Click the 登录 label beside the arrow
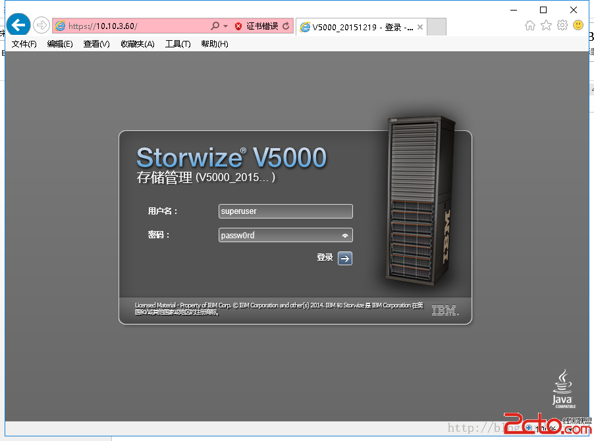The height and width of the screenshot is (441, 594). pos(325,257)
